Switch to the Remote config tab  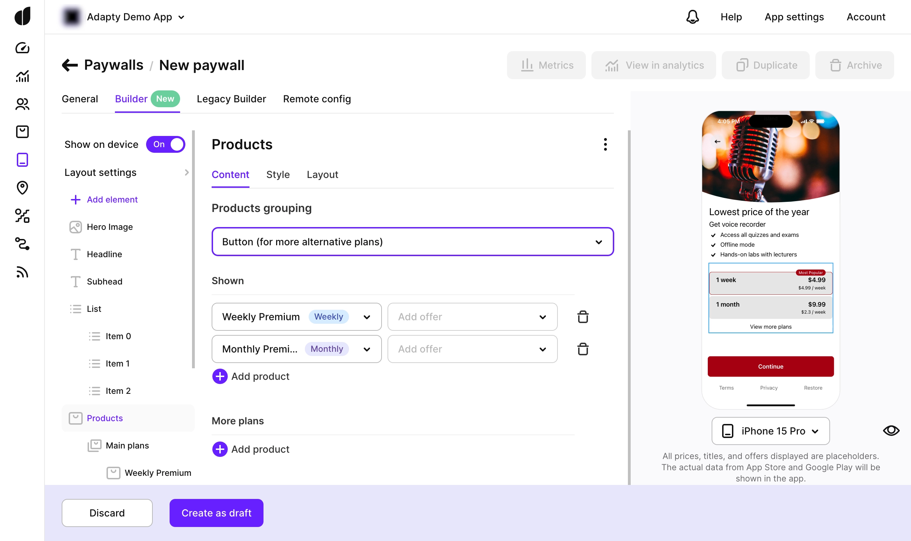click(317, 99)
